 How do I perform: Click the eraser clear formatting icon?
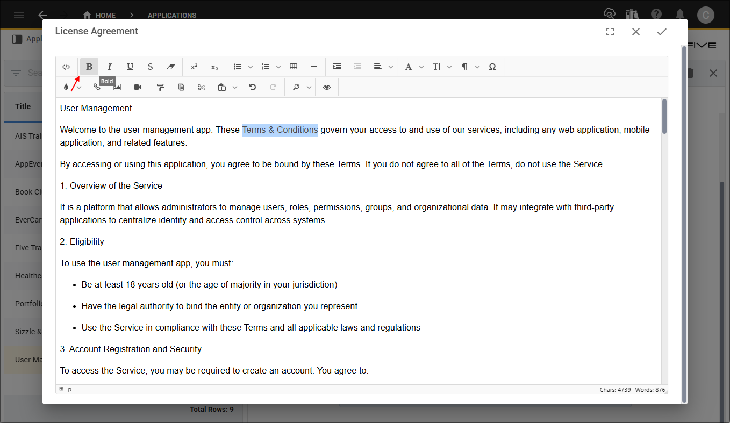coord(171,67)
